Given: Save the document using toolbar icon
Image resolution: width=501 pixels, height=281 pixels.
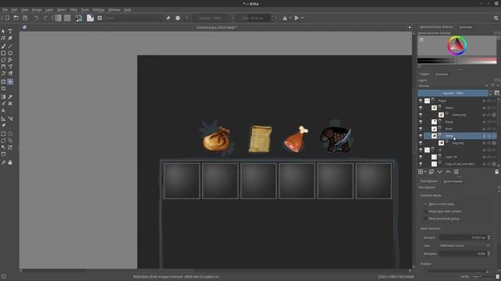Looking at the screenshot, I should (x=25, y=18).
